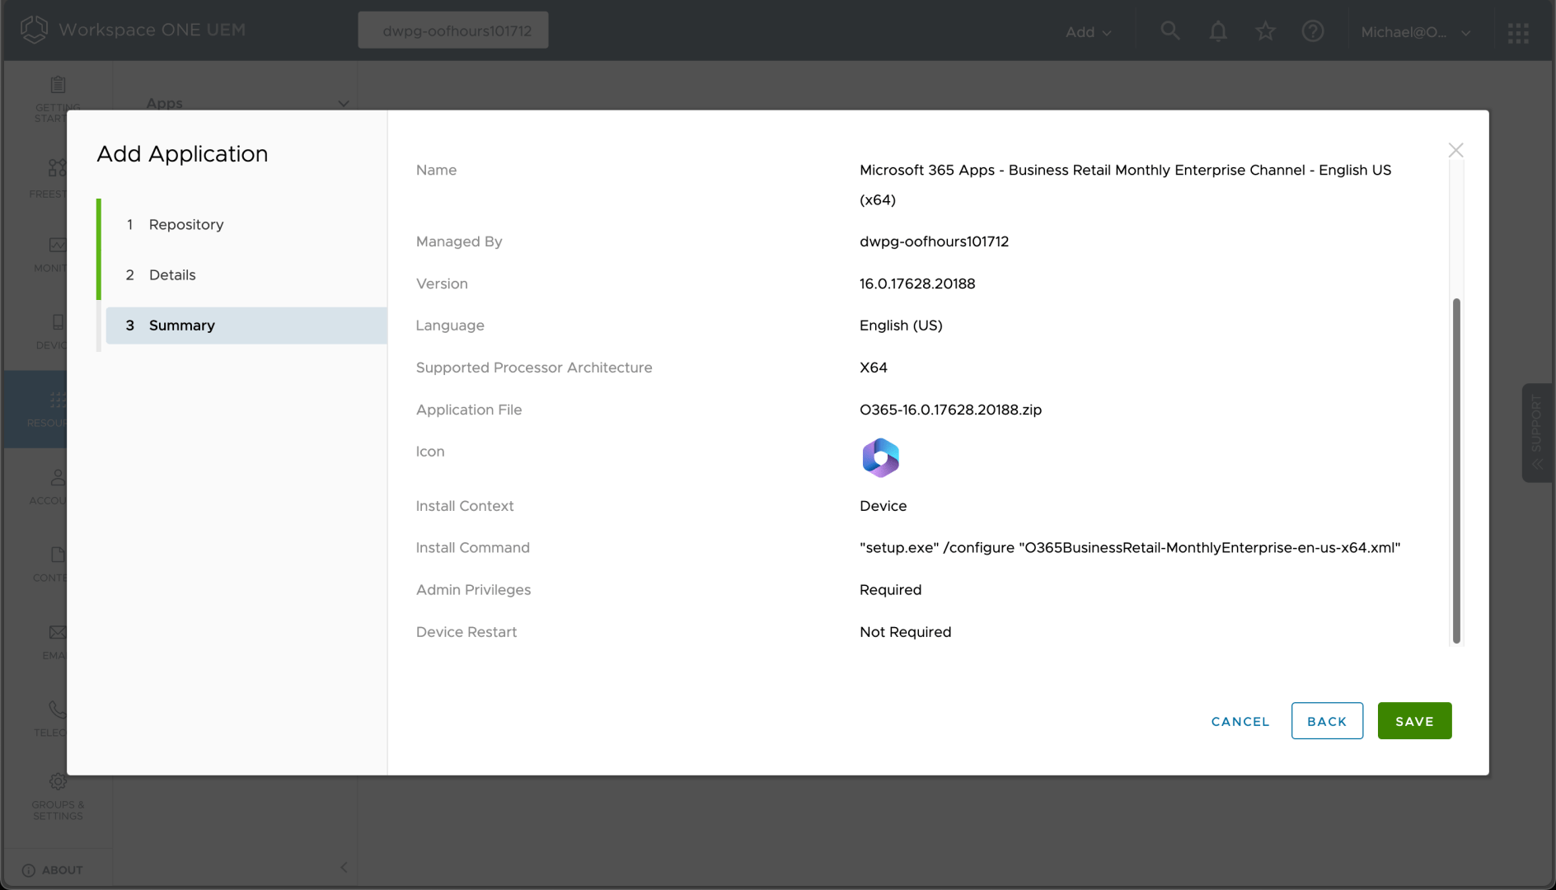The image size is (1556, 890).
Task: Go to the Repository step
Action: pyautogui.click(x=186, y=224)
